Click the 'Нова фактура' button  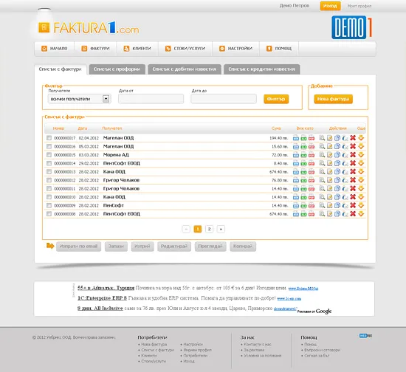click(x=333, y=99)
